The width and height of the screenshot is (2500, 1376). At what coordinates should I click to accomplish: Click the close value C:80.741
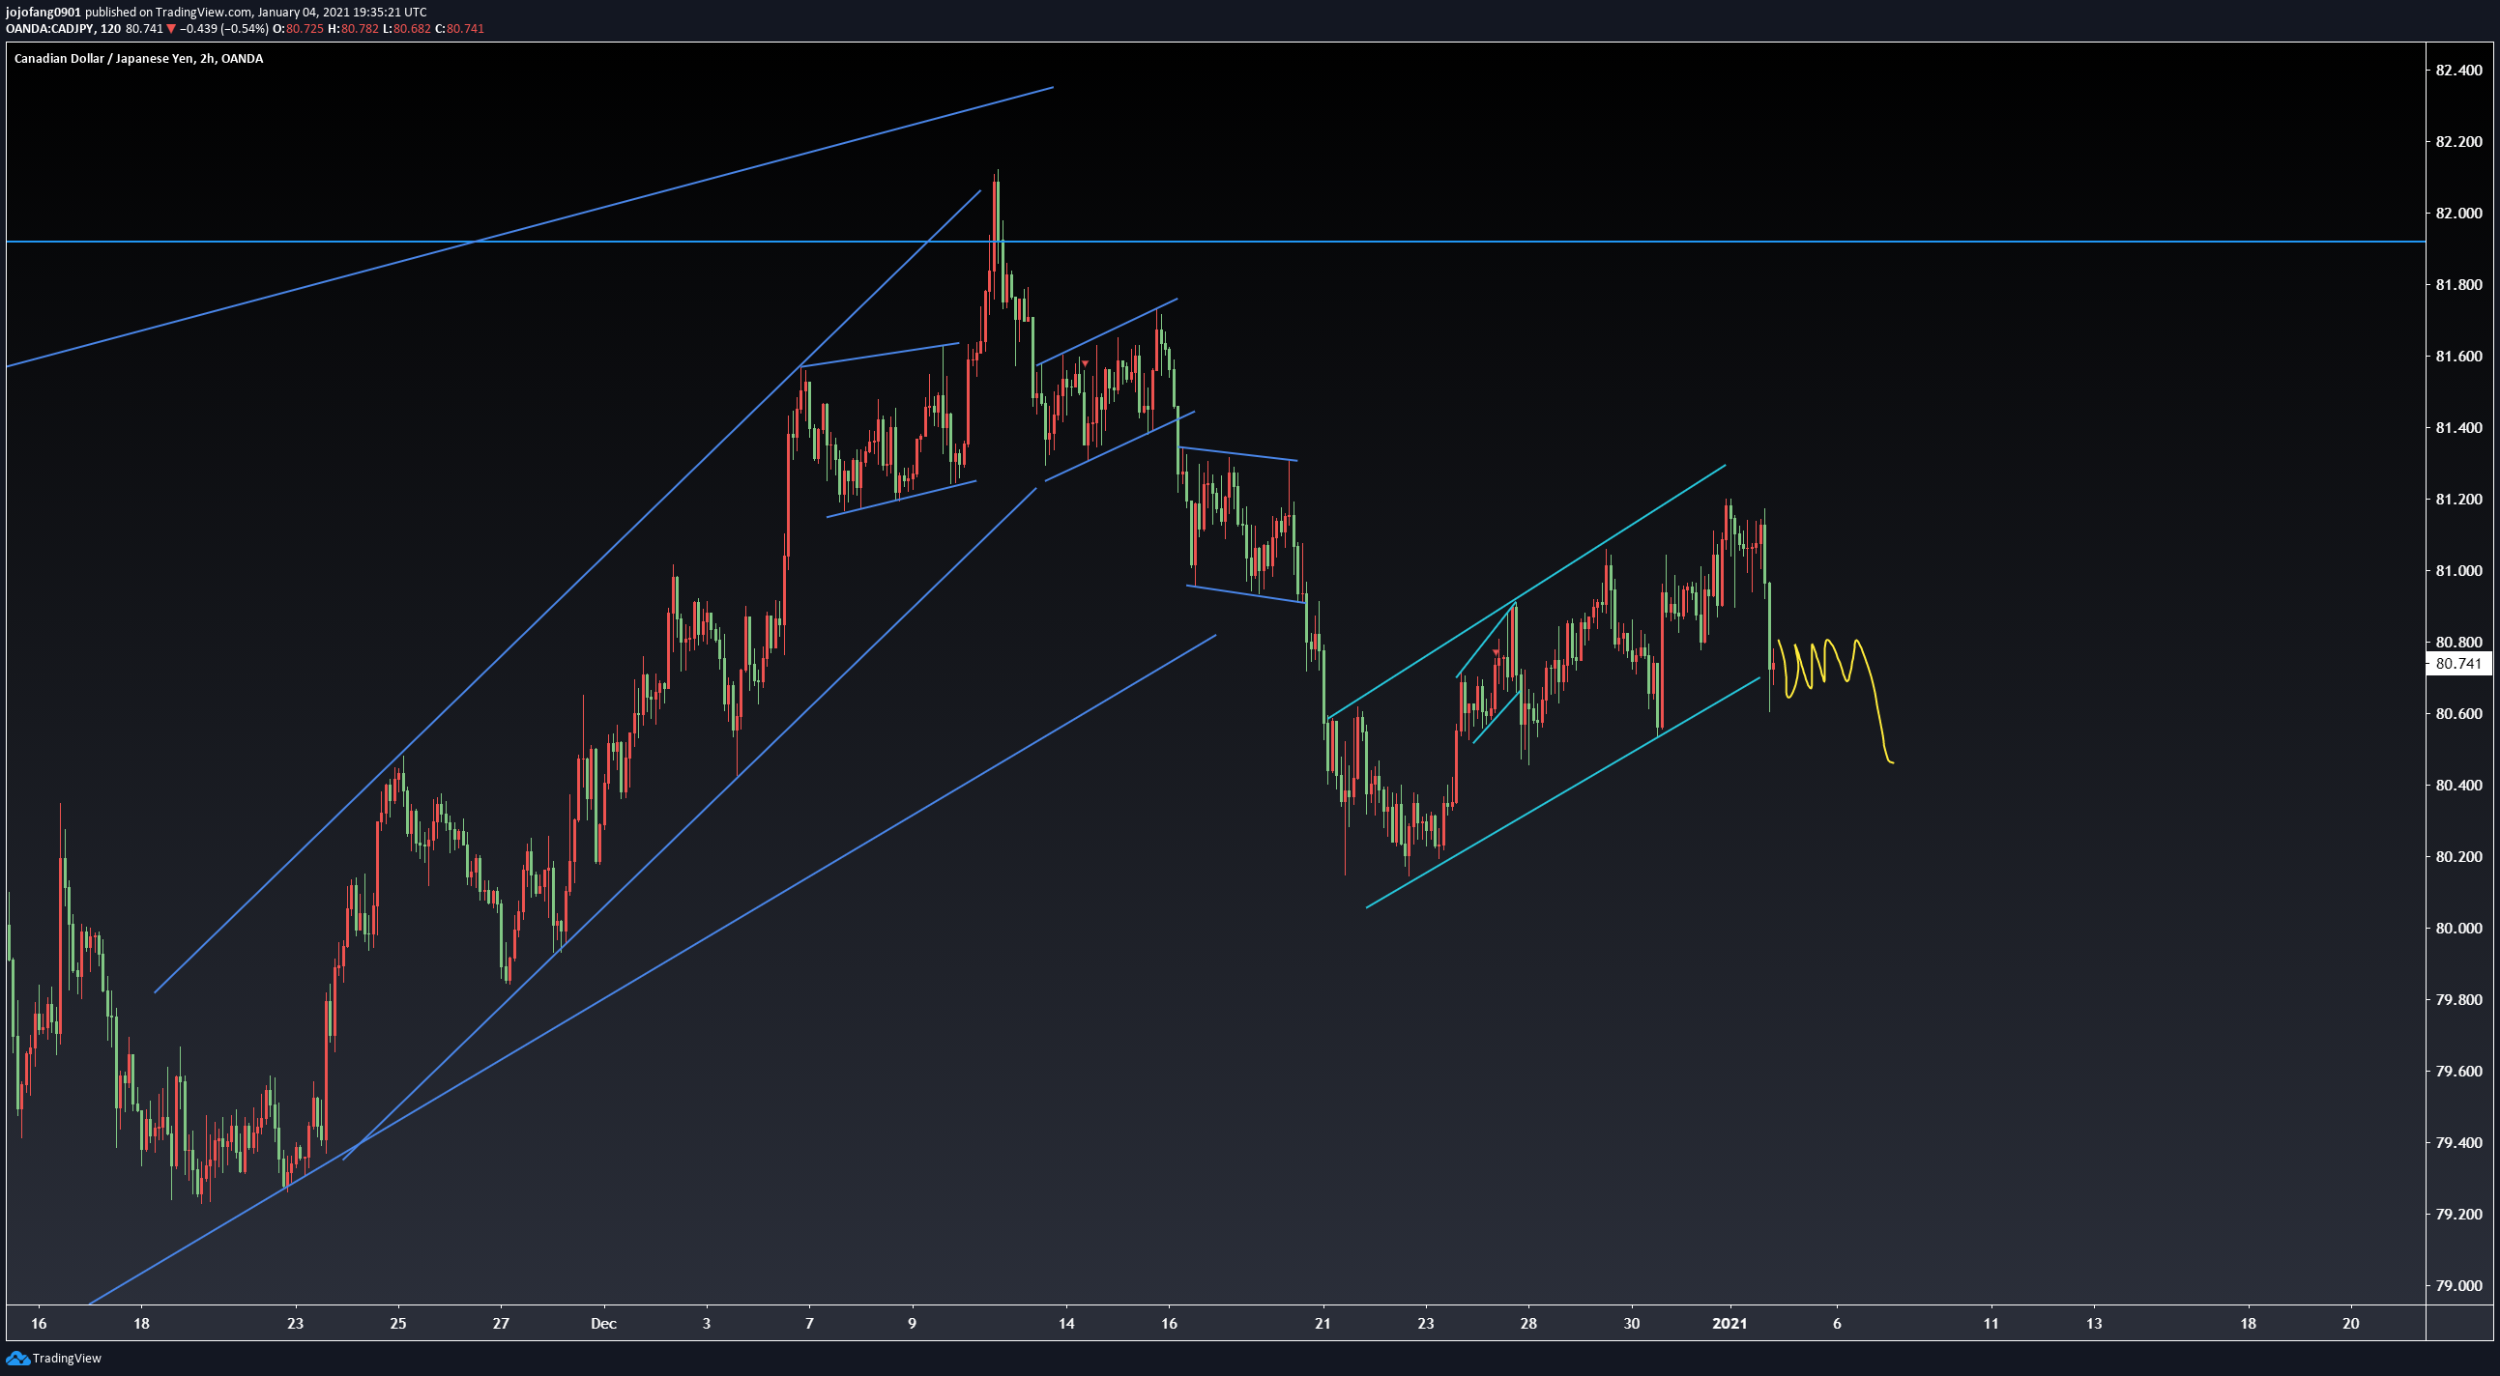[x=459, y=28]
